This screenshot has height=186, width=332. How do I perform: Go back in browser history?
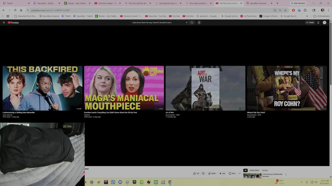(x=3, y=10)
